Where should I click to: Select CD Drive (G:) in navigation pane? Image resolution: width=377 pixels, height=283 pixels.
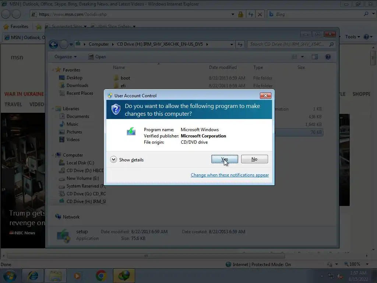(86, 194)
